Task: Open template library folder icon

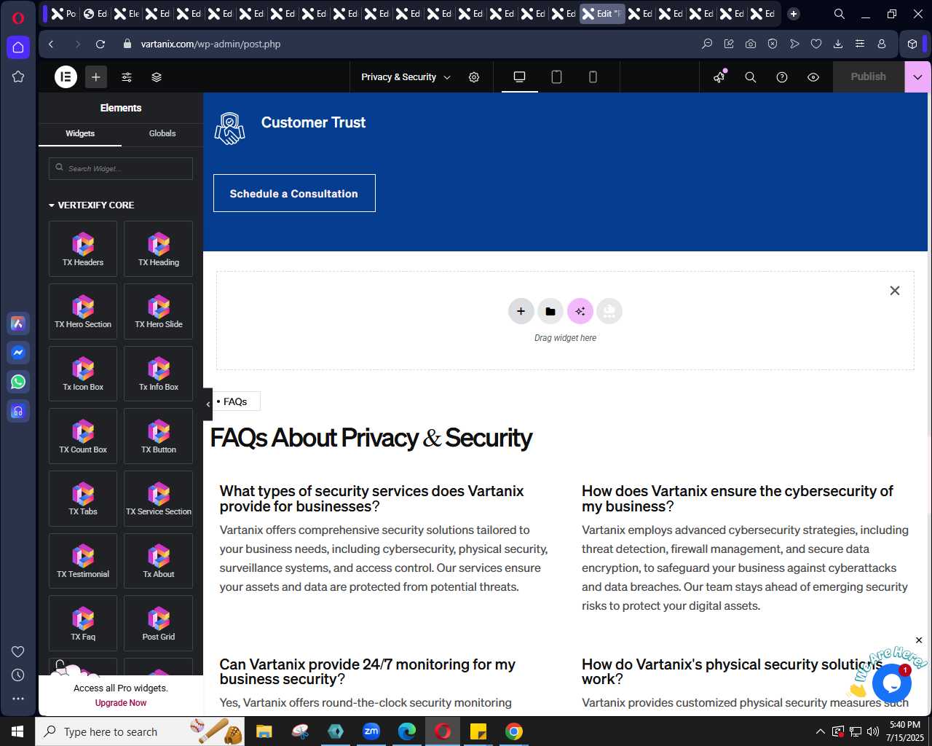Action: pos(550,311)
